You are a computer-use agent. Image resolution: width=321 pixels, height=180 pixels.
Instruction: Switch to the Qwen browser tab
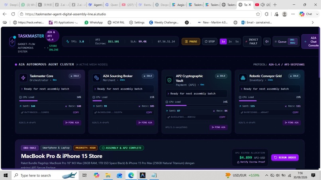pos(112,5)
